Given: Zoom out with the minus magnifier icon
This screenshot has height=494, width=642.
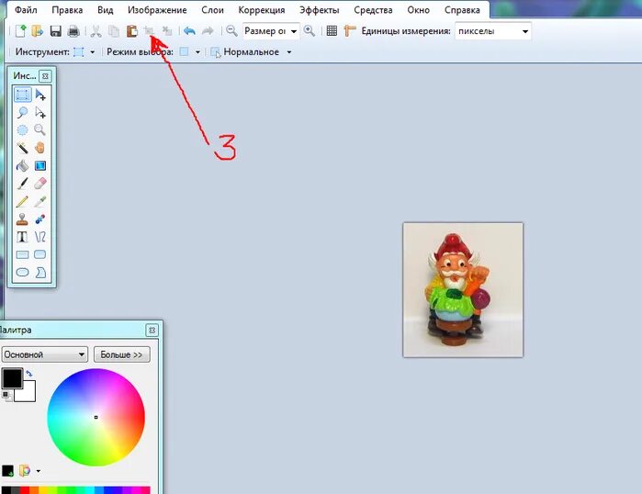Looking at the screenshot, I should [231, 31].
